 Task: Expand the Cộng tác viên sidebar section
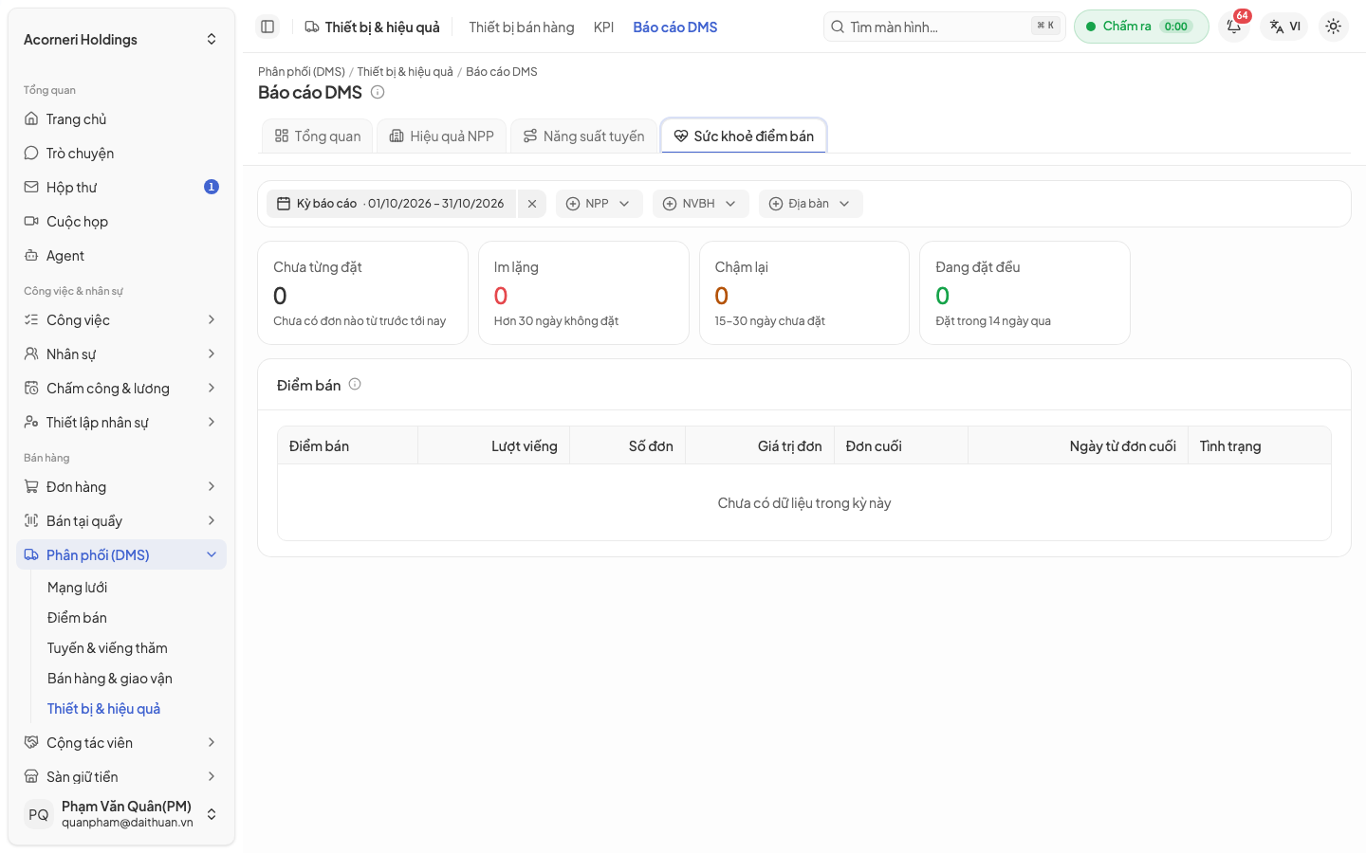click(120, 743)
